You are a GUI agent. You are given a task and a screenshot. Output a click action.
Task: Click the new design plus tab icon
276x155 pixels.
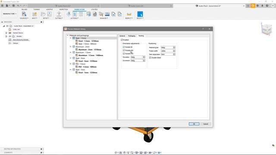pyautogui.click(x=248, y=6)
